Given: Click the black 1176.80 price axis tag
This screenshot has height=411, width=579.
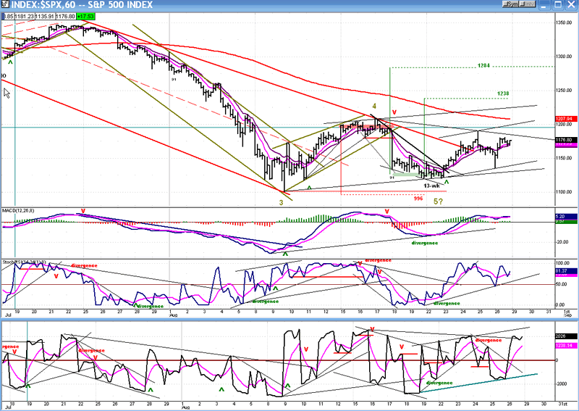Looking at the screenshot, I should point(566,140).
